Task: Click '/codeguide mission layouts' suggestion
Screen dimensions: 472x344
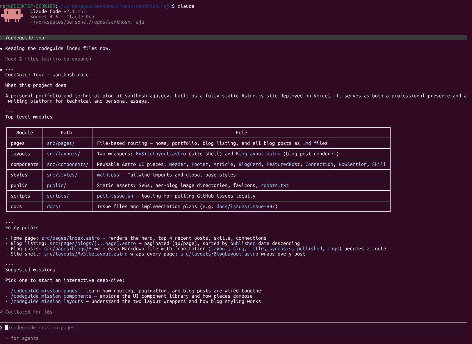Action: click(47, 301)
